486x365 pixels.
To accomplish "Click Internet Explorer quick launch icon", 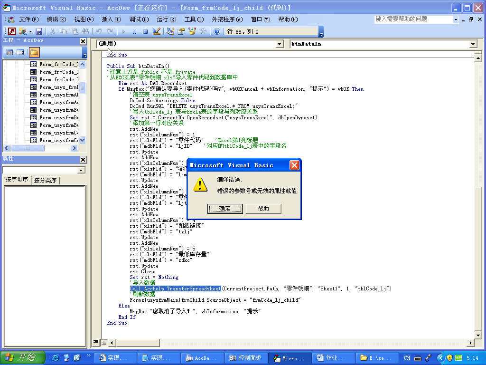I will tap(55, 358).
